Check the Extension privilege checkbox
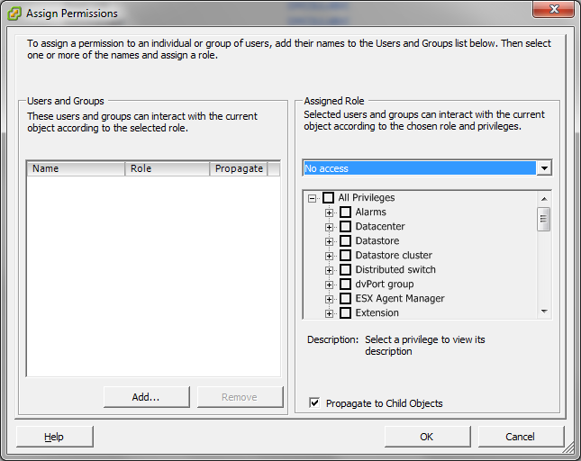 point(345,313)
